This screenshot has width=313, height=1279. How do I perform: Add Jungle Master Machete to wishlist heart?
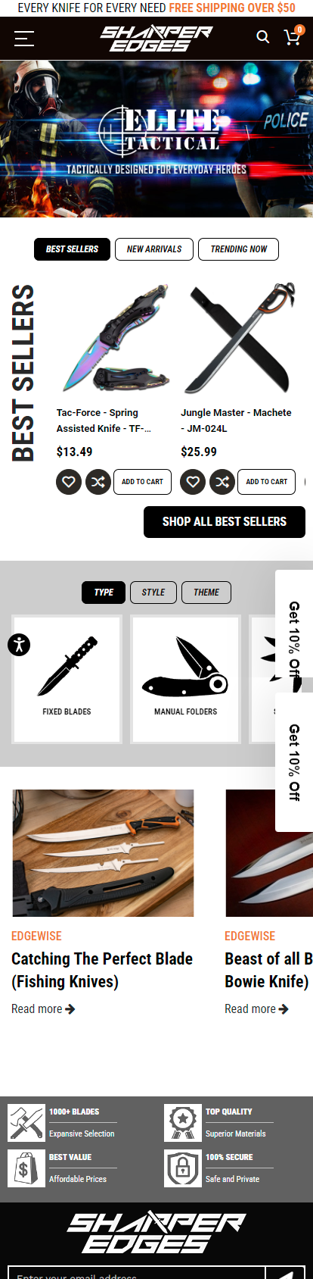pyautogui.click(x=193, y=482)
